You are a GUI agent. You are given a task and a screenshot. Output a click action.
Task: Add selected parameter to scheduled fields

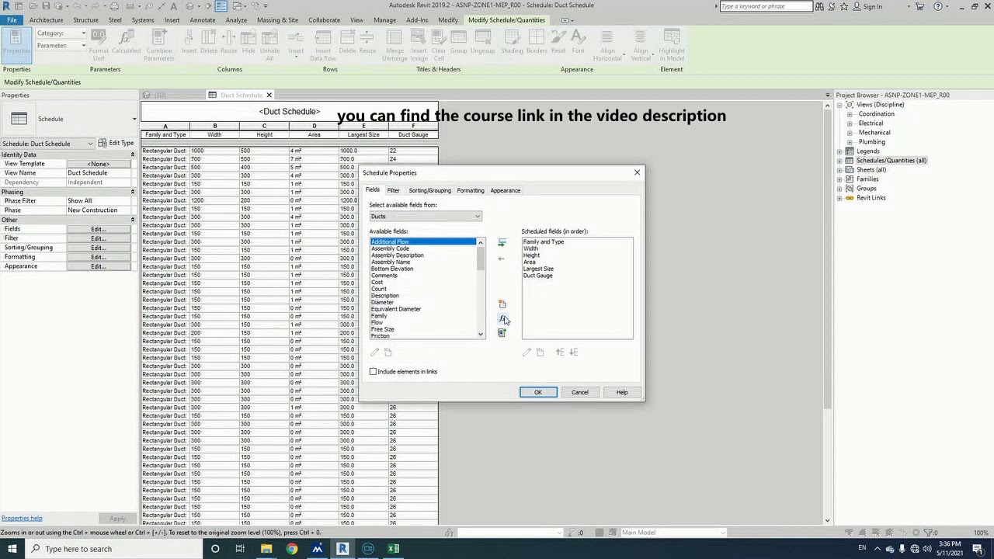[502, 243]
